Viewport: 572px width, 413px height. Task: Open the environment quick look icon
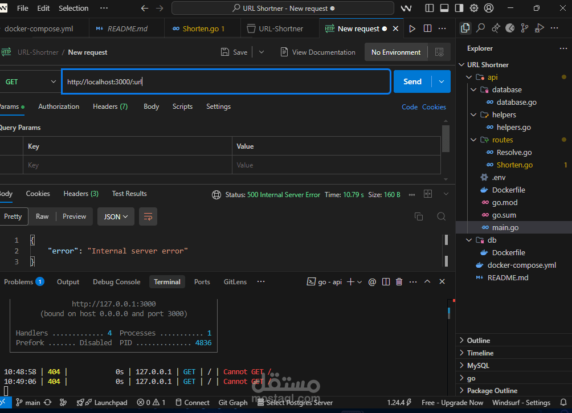(439, 52)
